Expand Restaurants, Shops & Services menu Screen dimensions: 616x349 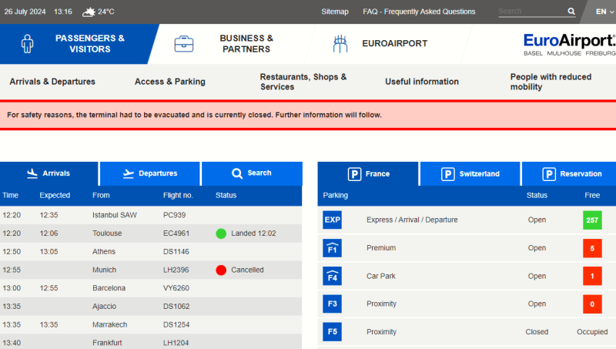pos(303,82)
